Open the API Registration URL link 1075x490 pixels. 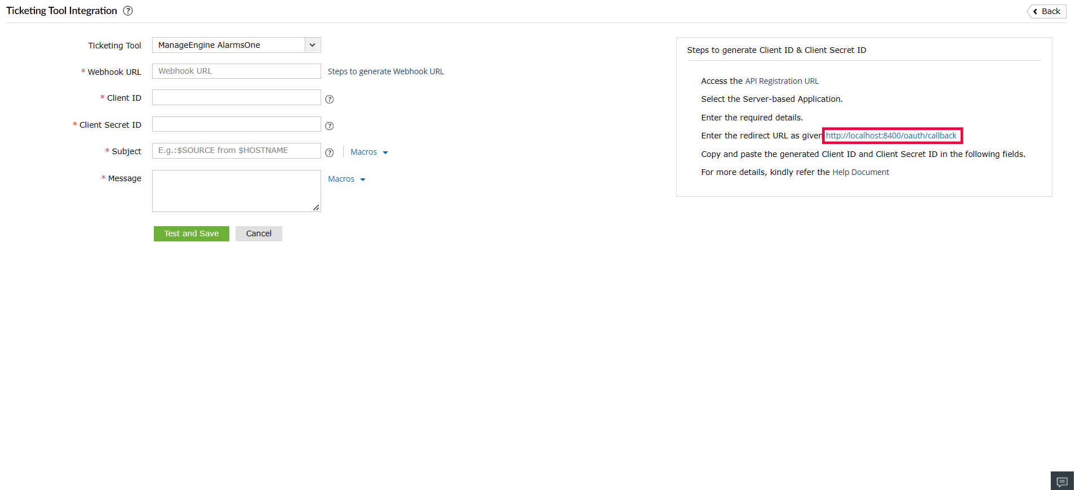(x=782, y=81)
